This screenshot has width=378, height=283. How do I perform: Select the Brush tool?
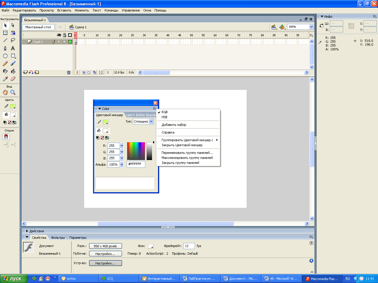click(x=13, y=63)
